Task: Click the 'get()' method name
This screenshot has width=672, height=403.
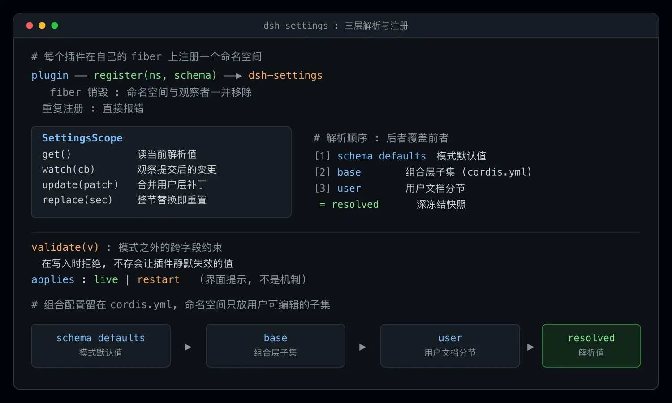Action: 56,154
